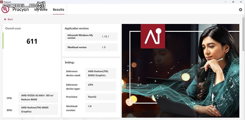Maximize the Procyon window
This screenshot has height=120, width=245.
click(233, 2)
